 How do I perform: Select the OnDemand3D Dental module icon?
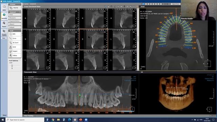coord(4,16)
